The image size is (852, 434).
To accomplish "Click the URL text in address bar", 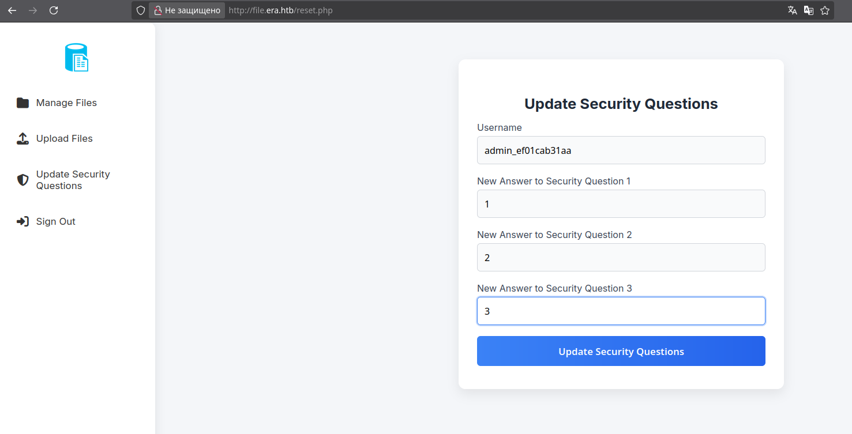I will point(280,10).
